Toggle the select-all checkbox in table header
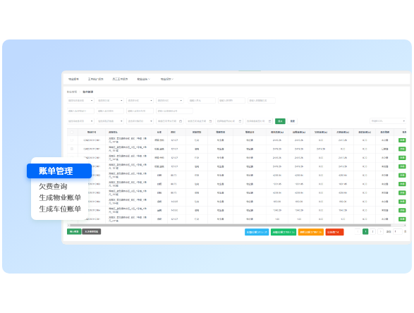Image resolution: width=414 pixels, height=313 pixels. pyautogui.click(x=72, y=133)
